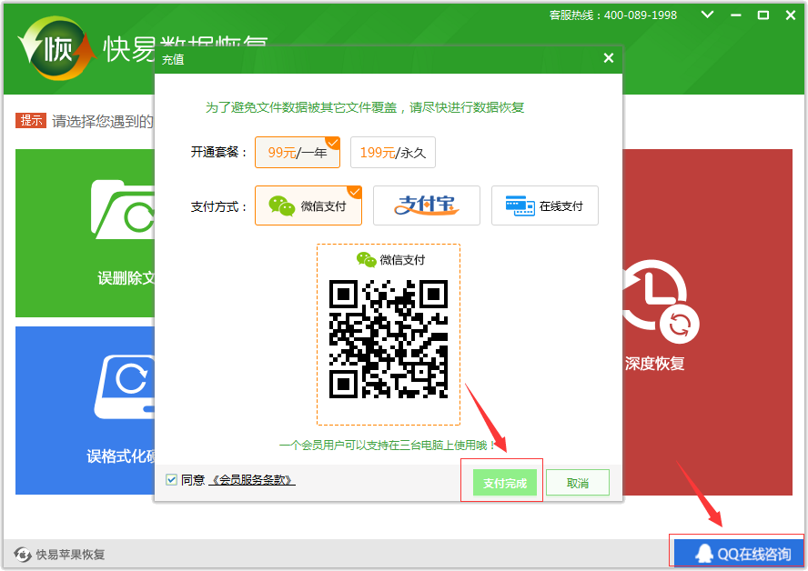The image size is (808, 571).
Task: Click the 支付完成 button
Action: coord(505,483)
